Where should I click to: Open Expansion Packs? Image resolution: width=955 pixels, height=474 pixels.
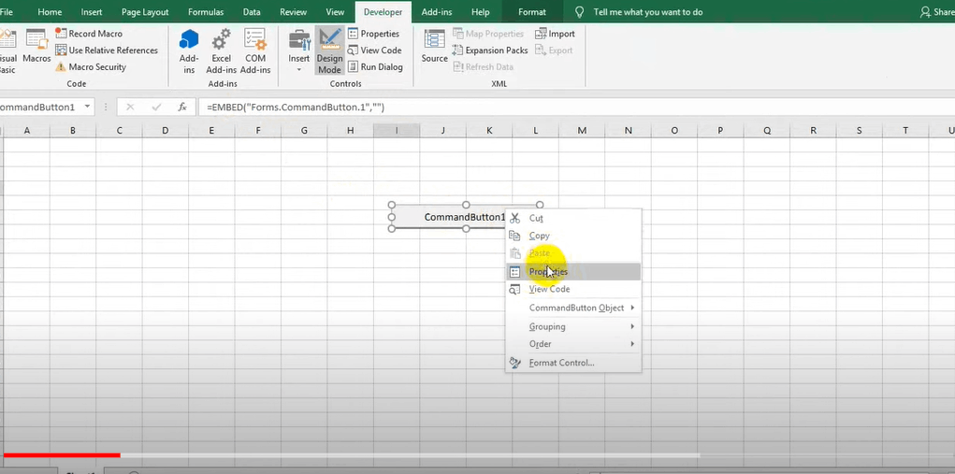490,50
